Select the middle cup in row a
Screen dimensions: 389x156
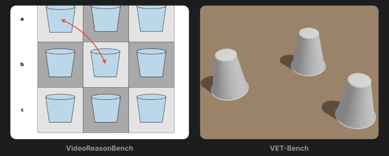106,19
